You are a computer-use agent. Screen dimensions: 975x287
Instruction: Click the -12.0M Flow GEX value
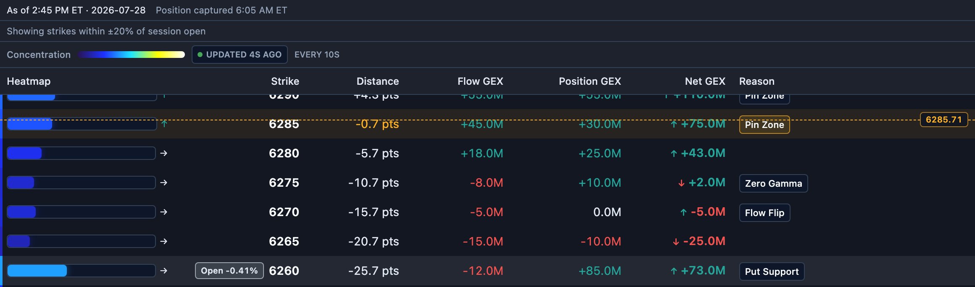tap(483, 271)
